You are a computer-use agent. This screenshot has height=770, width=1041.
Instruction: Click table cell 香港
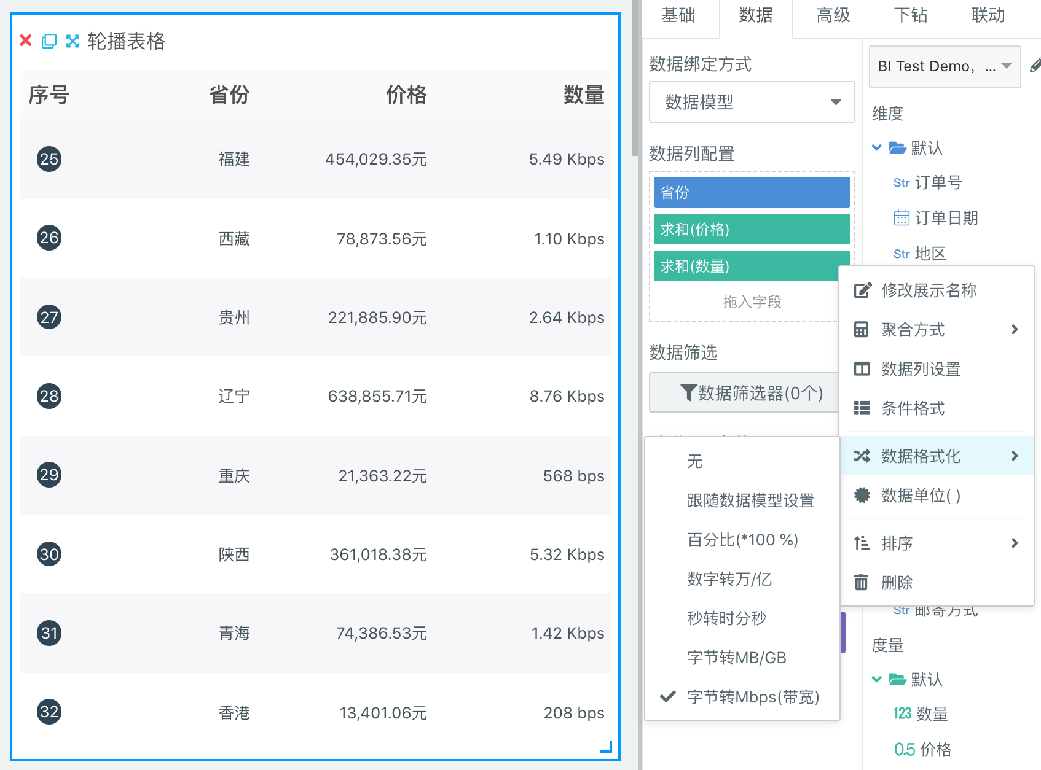(x=234, y=713)
